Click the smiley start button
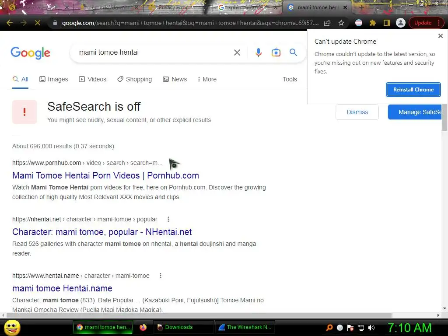Image resolution: width=448 pixels, height=336 pixels. pyautogui.click(x=12, y=327)
